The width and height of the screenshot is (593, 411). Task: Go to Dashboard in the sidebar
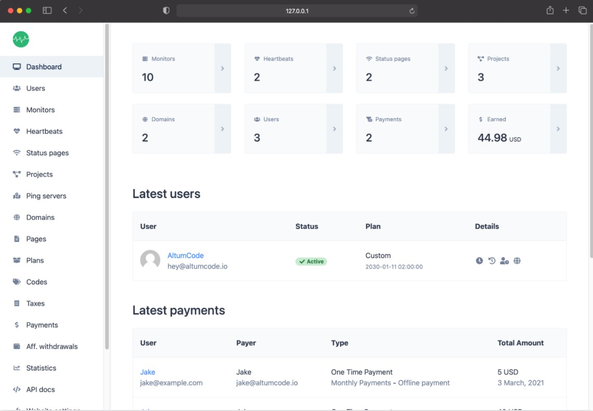[52, 67]
